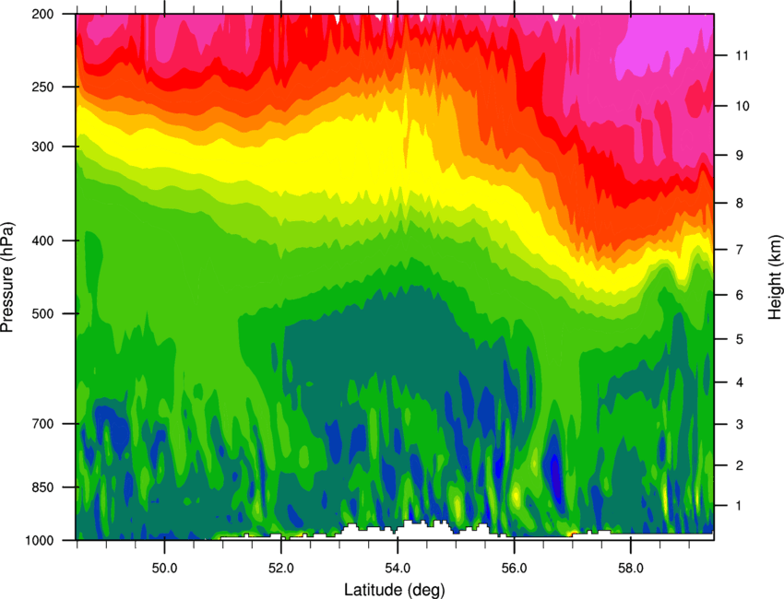
Task: Click the 1 km height label
Action: coord(740,506)
